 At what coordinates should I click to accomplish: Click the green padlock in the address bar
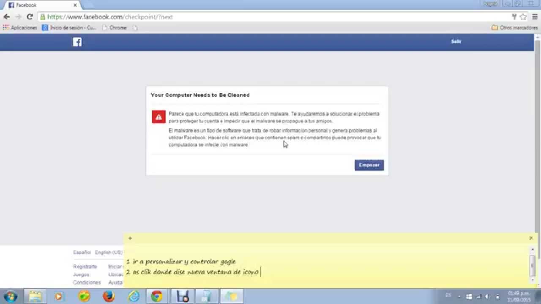43,17
